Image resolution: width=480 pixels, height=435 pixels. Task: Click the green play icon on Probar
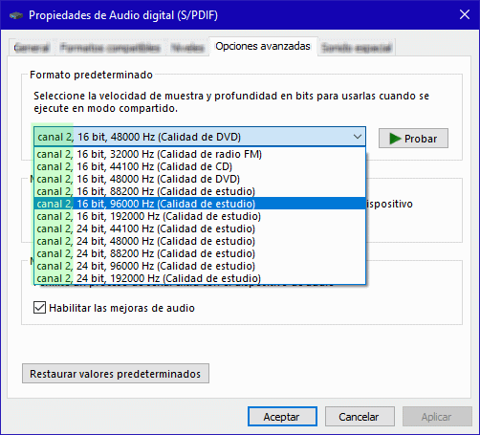395,139
